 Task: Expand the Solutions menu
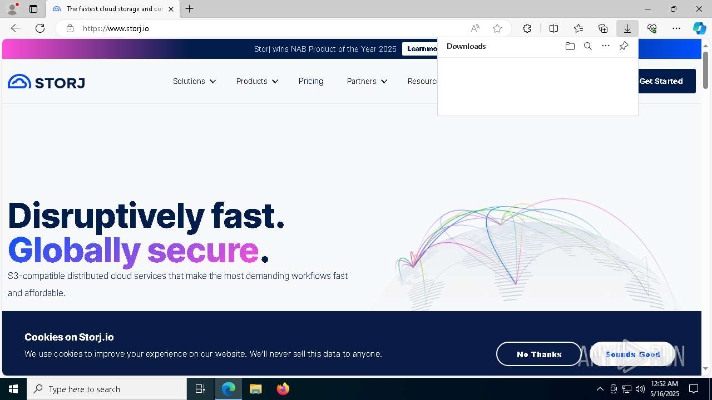coord(194,81)
